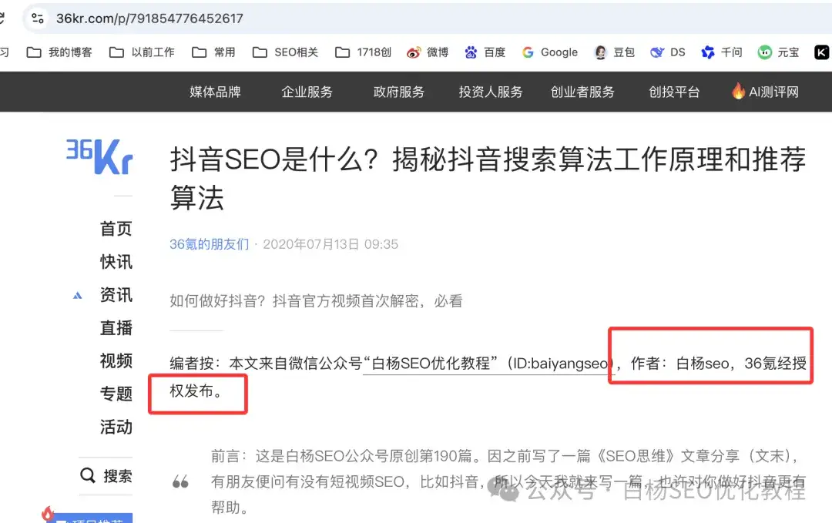The width and height of the screenshot is (832, 523).
Task: Click the blue triangle marker beside 资讯
Action: [x=78, y=296]
